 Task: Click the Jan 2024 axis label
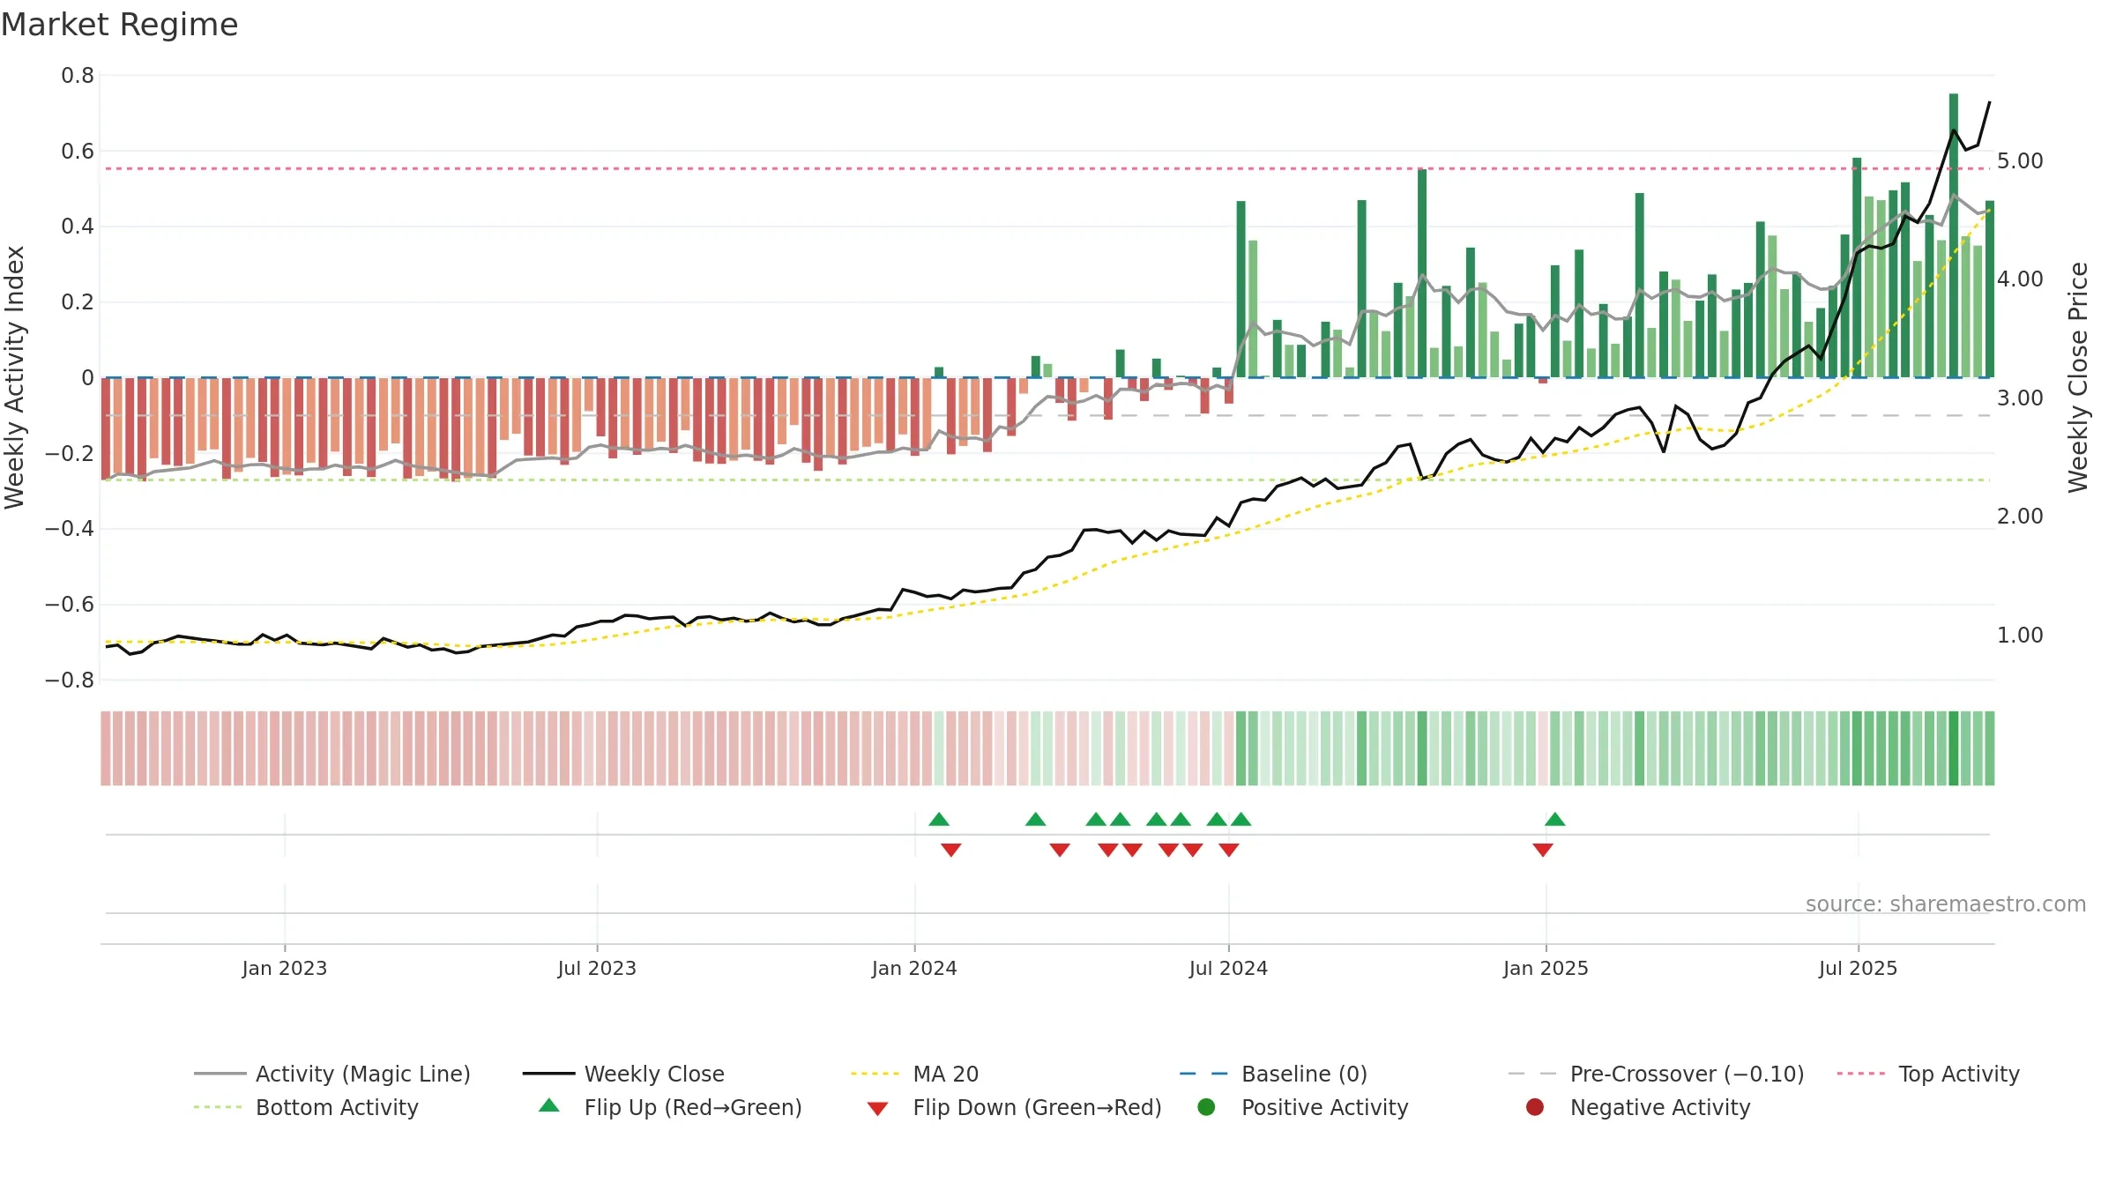point(914,968)
